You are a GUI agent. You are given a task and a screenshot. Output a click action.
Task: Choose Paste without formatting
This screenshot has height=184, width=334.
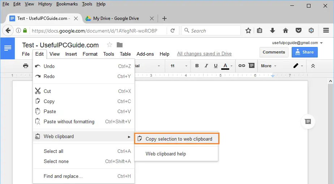[69, 121]
